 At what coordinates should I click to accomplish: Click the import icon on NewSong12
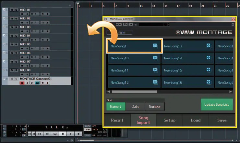(155, 82)
